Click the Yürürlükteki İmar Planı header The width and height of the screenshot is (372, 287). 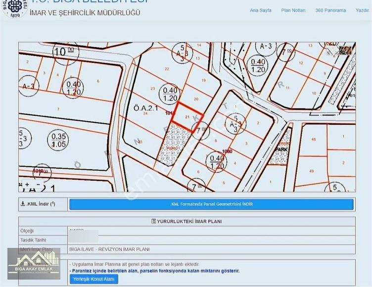pyautogui.click(x=187, y=222)
